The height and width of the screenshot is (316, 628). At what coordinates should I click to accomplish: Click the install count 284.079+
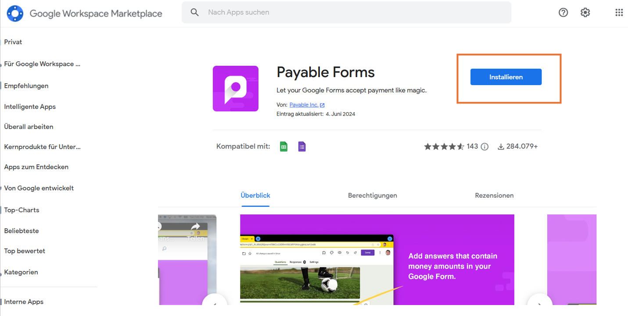pyautogui.click(x=522, y=146)
